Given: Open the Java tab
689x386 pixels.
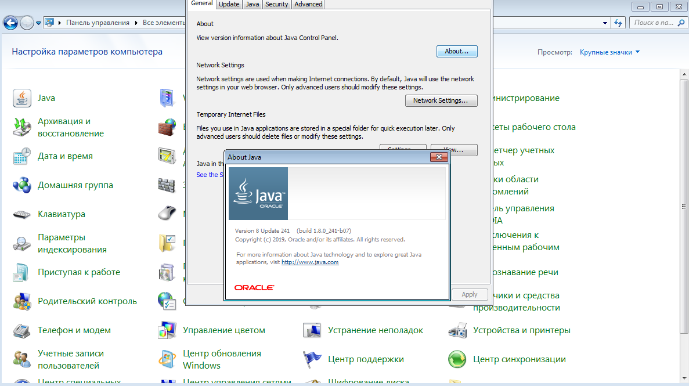Looking at the screenshot, I should click(x=252, y=4).
